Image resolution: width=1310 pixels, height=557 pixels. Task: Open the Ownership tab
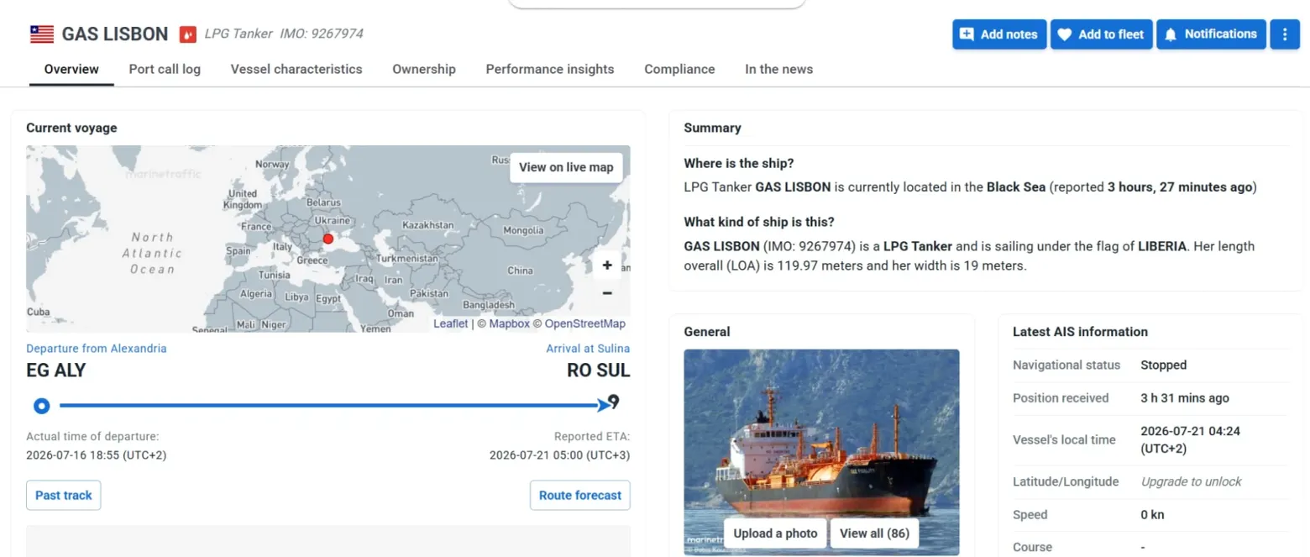pos(424,69)
